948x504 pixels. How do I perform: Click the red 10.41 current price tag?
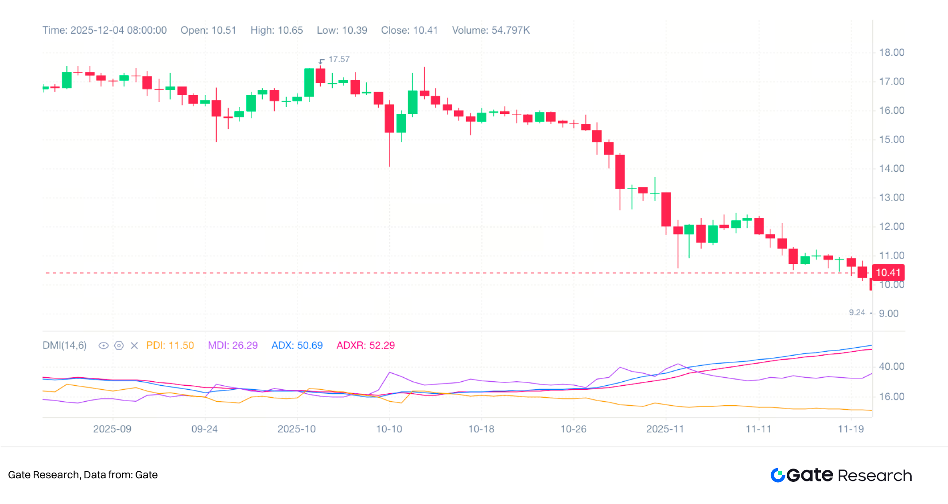coord(888,272)
